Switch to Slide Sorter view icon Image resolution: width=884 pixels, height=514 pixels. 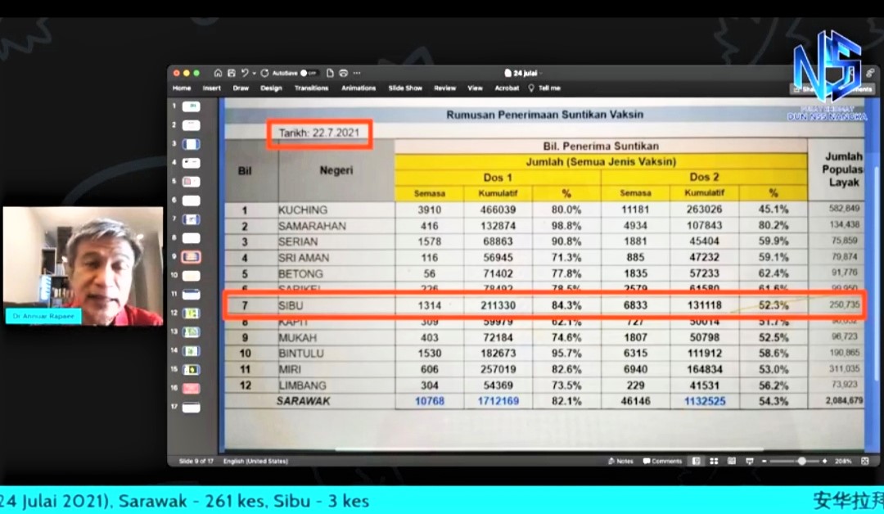coord(712,461)
